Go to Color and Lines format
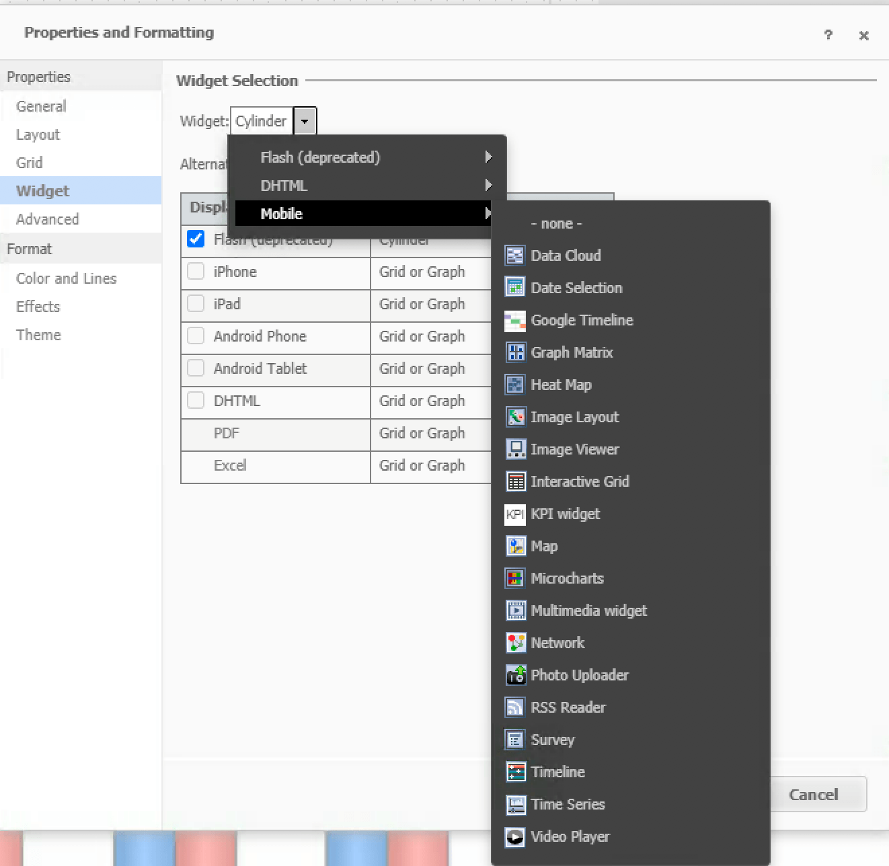 (x=66, y=278)
